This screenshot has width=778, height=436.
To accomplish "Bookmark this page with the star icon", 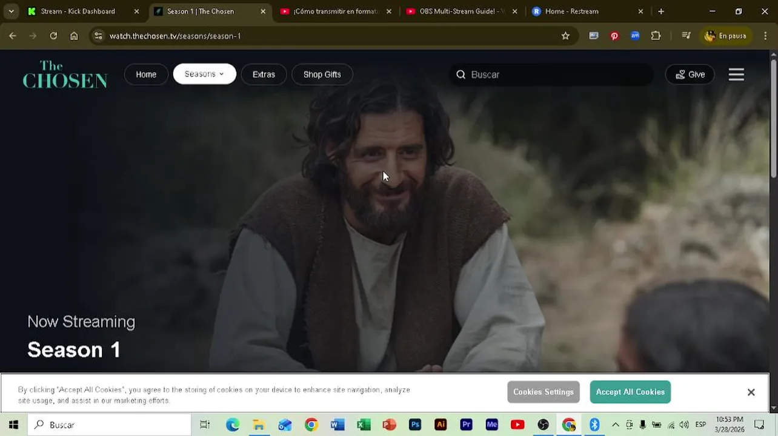I will coord(565,36).
